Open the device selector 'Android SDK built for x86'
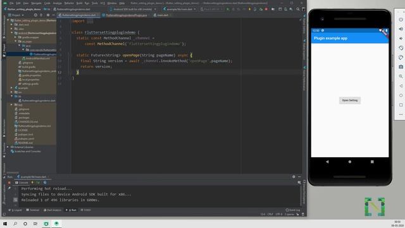 (134, 9)
